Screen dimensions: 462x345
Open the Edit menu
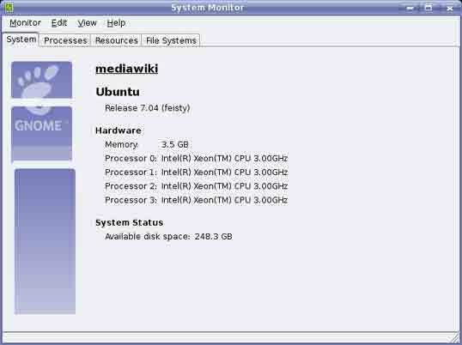tap(59, 23)
